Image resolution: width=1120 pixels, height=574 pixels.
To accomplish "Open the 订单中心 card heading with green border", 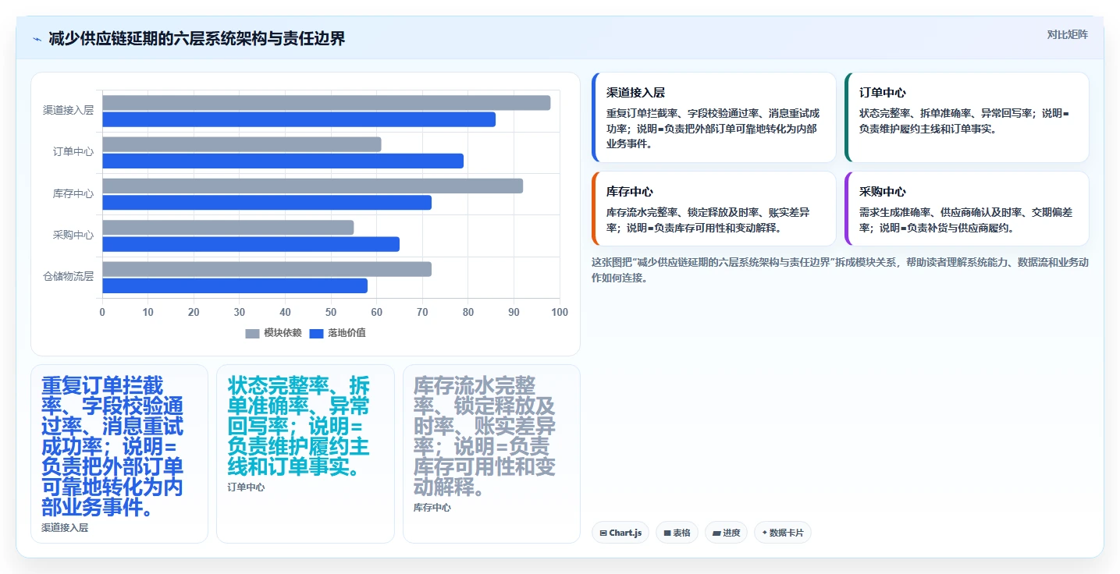I will click(x=883, y=92).
